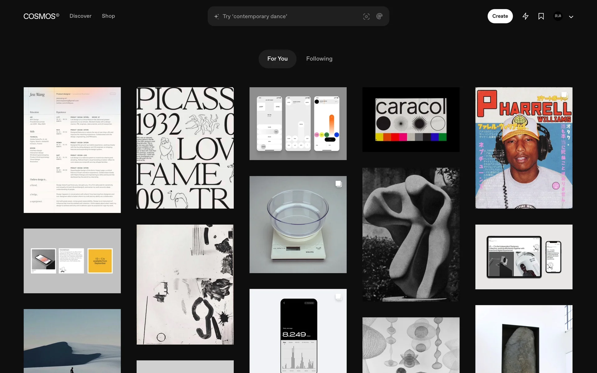Expand the account dropdown chevron
The height and width of the screenshot is (373, 597).
pos(571,17)
